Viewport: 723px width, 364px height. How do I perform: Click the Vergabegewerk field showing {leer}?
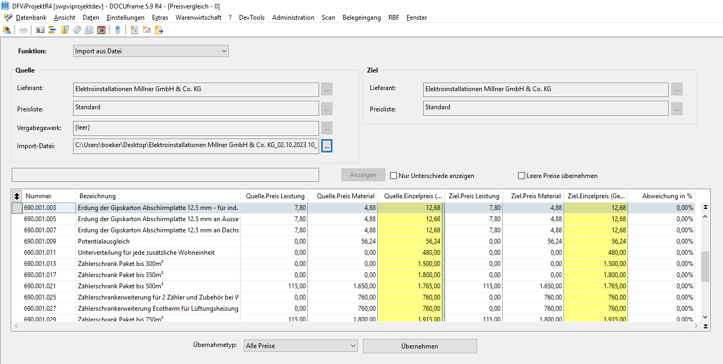pos(196,128)
